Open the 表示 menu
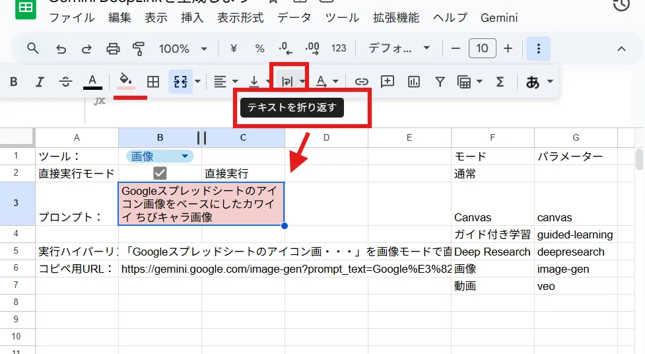This screenshot has width=645, height=354. (156, 18)
